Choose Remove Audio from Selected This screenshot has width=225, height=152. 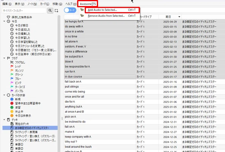[109, 16]
